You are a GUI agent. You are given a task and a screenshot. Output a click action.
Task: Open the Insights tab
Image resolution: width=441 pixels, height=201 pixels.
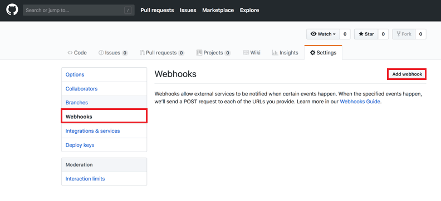pyautogui.click(x=285, y=53)
